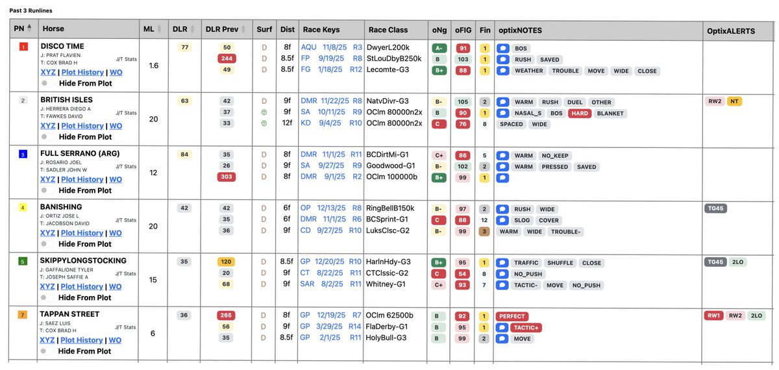Toggle Hide From Plot for Skippylongstocking

pos(48,297)
